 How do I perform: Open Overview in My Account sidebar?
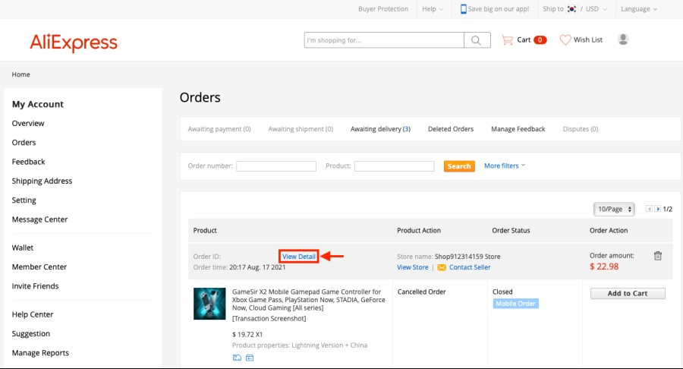tap(28, 123)
